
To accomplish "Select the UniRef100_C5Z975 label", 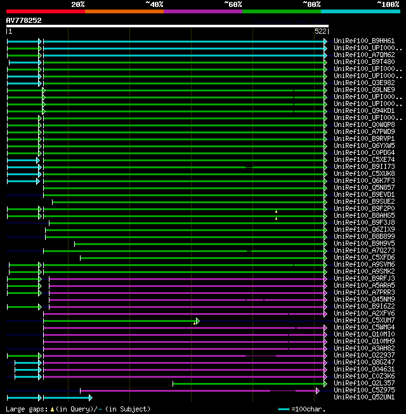I will [364, 391].
